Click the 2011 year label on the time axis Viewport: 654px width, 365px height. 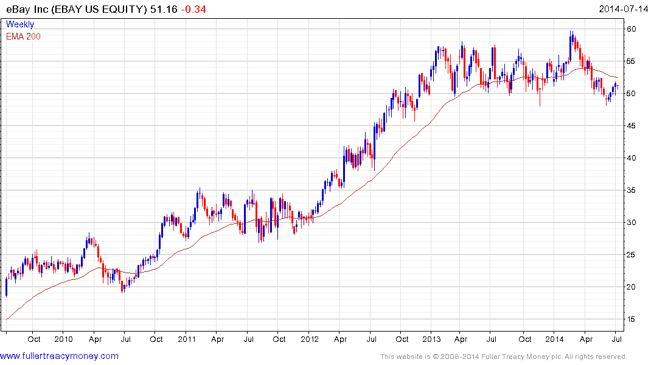(186, 339)
